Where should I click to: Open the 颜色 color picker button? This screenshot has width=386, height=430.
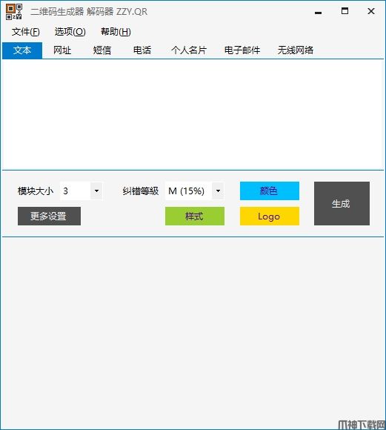(x=270, y=191)
